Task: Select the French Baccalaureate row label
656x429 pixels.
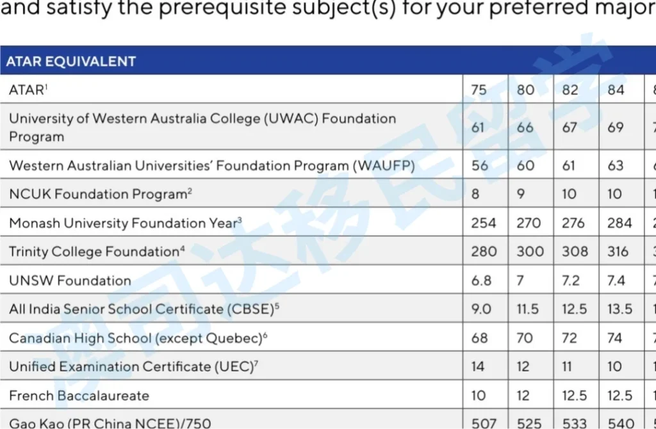Action: (79, 395)
